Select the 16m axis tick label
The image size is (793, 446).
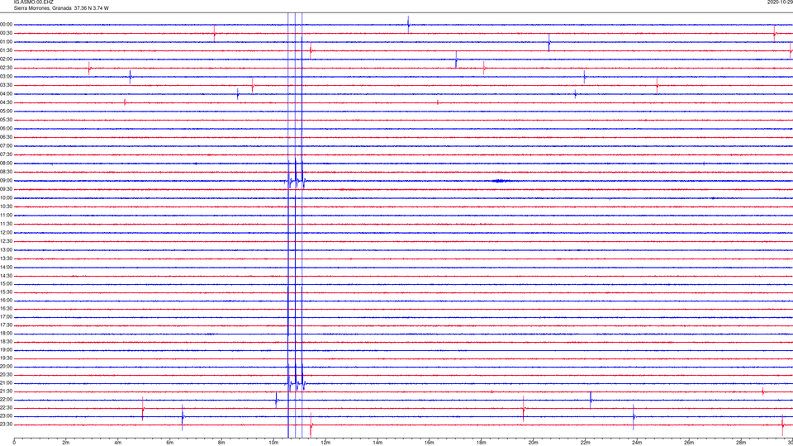tap(430, 443)
